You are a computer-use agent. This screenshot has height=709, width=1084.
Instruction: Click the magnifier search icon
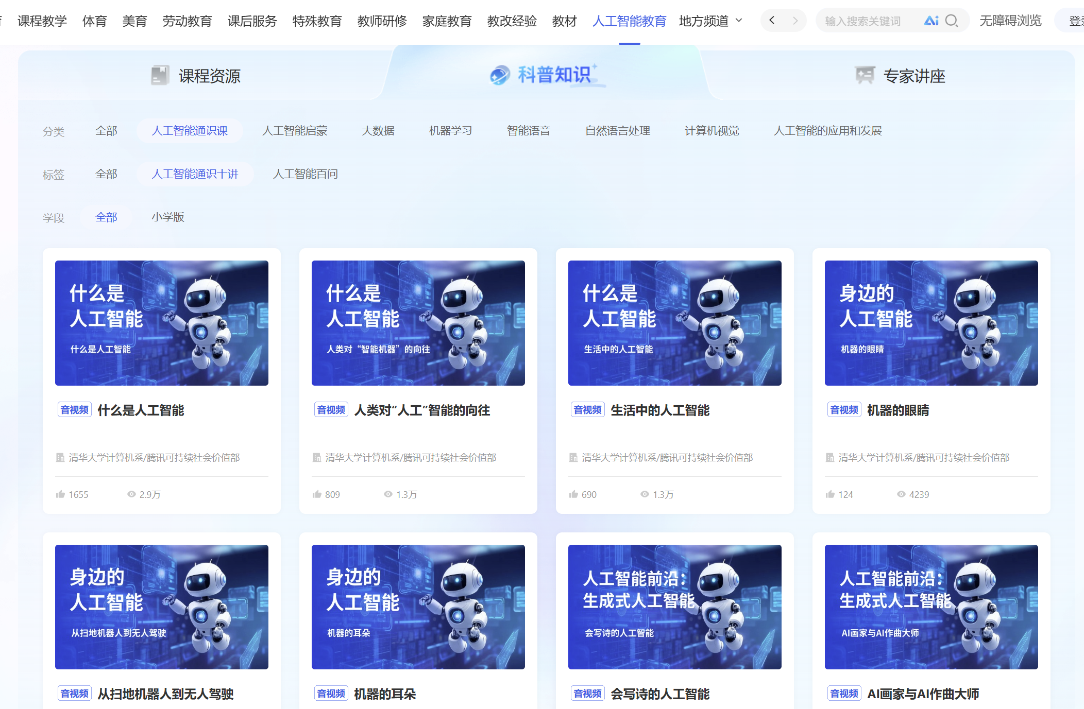[952, 21]
